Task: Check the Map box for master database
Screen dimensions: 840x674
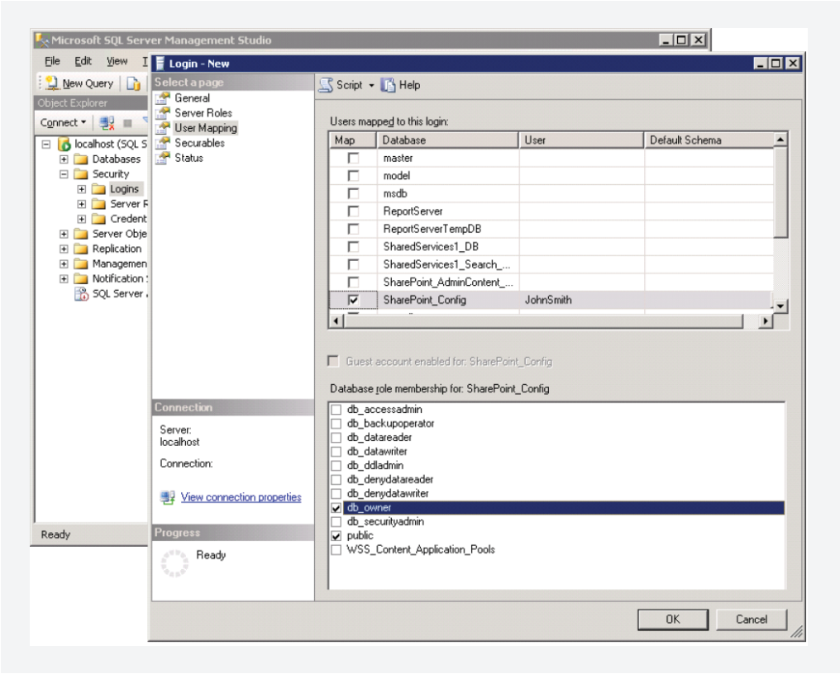Action: coord(353,158)
